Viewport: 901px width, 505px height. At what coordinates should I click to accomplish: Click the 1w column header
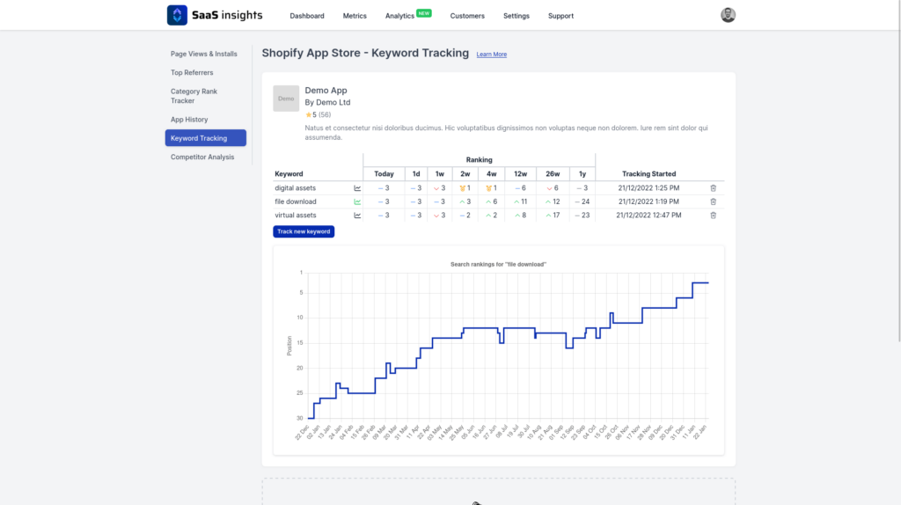pyautogui.click(x=440, y=174)
